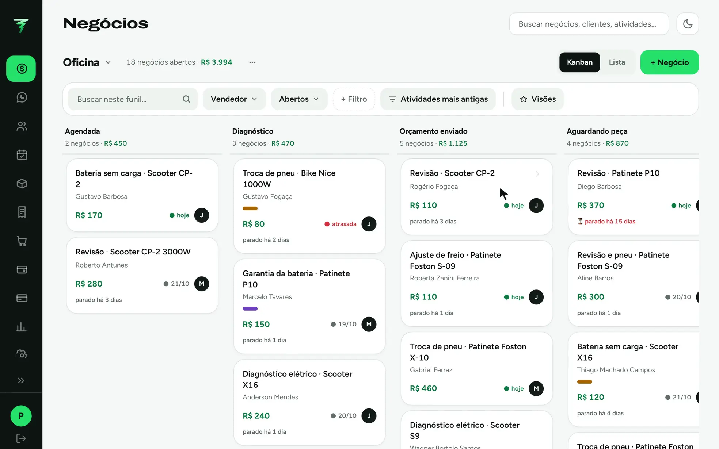
Task: Click orange tag on Gustavo Fogaça card
Action: tap(250, 208)
